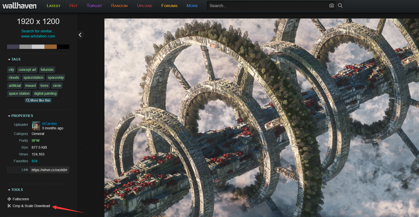Click the General category value

38,134
